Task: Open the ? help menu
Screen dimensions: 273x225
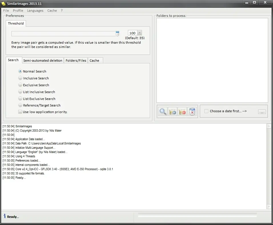Action: (x=62, y=11)
